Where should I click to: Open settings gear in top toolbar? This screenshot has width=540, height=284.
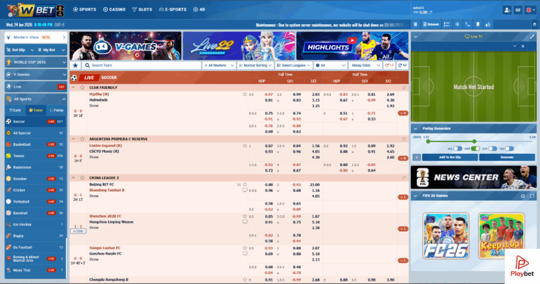(x=457, y=24)
